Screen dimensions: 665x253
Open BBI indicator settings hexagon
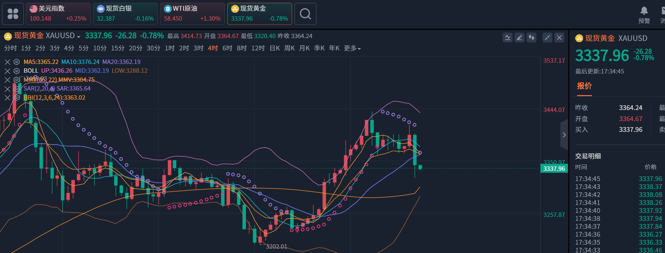click(x=16, y=98)
